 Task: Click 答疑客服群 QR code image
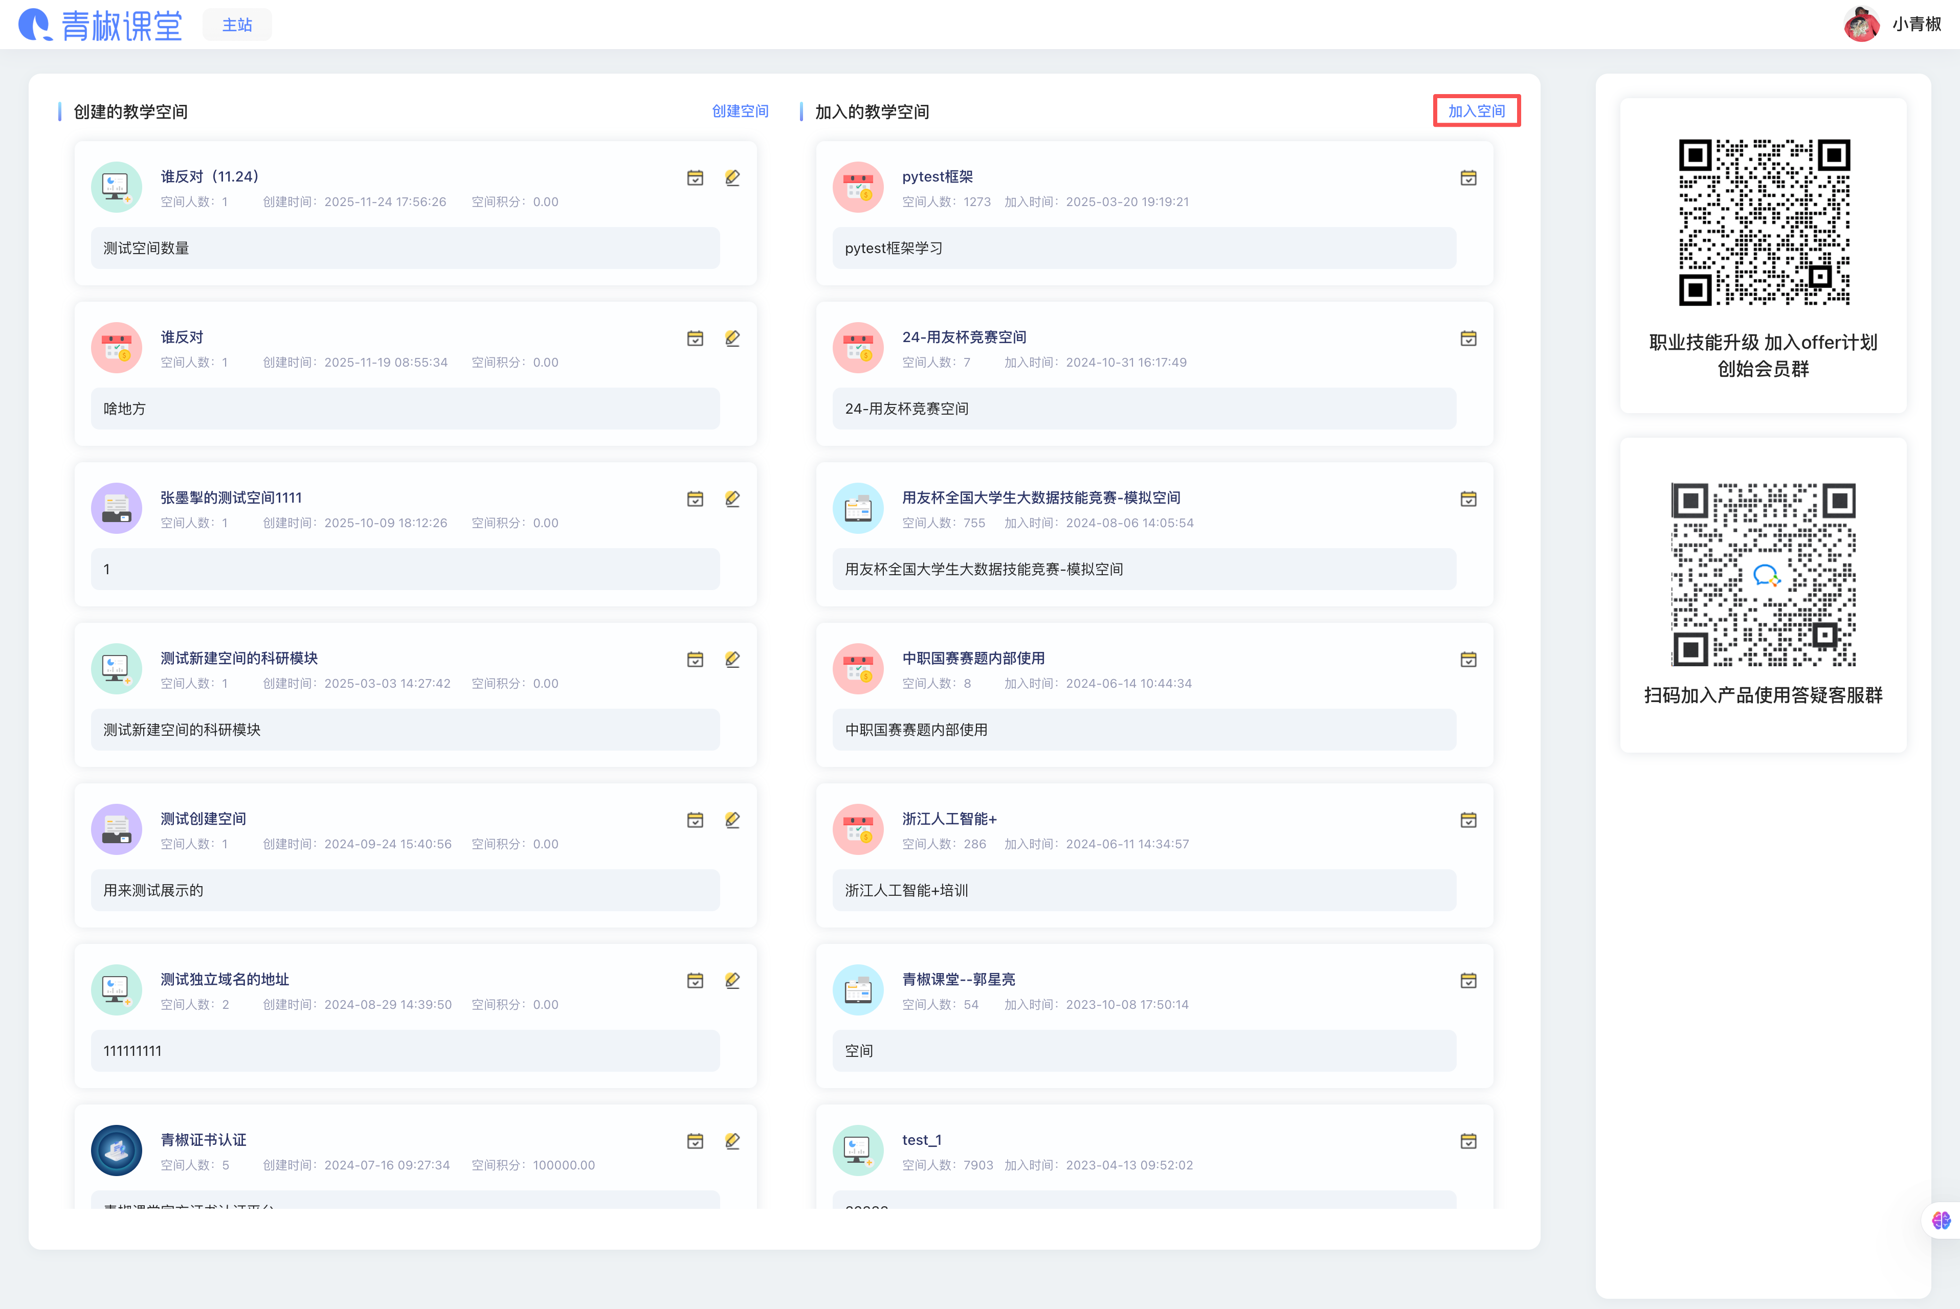1763,574
